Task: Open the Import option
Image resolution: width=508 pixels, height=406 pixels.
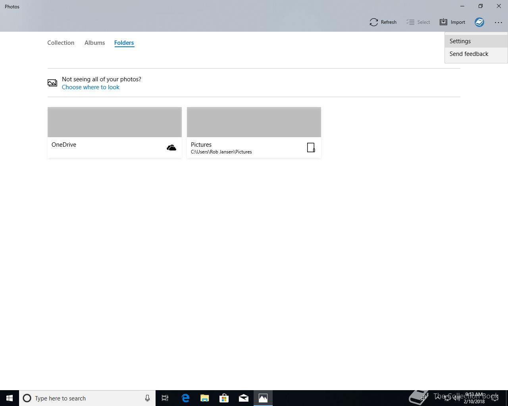Action: 452,22
